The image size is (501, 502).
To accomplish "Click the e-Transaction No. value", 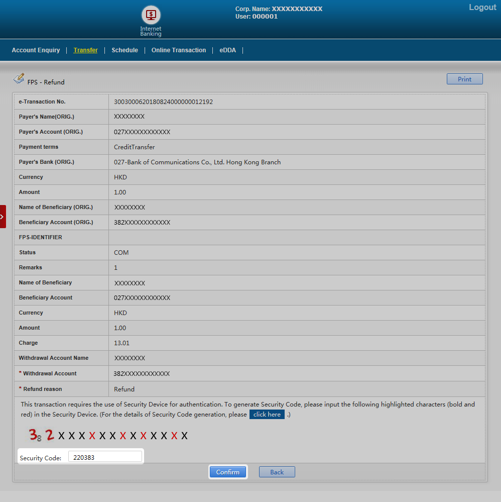I will [163, 102].
